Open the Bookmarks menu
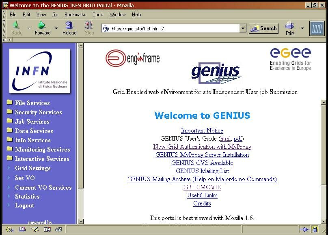Screen dimensions: 328x235 (x=76, y=15)
